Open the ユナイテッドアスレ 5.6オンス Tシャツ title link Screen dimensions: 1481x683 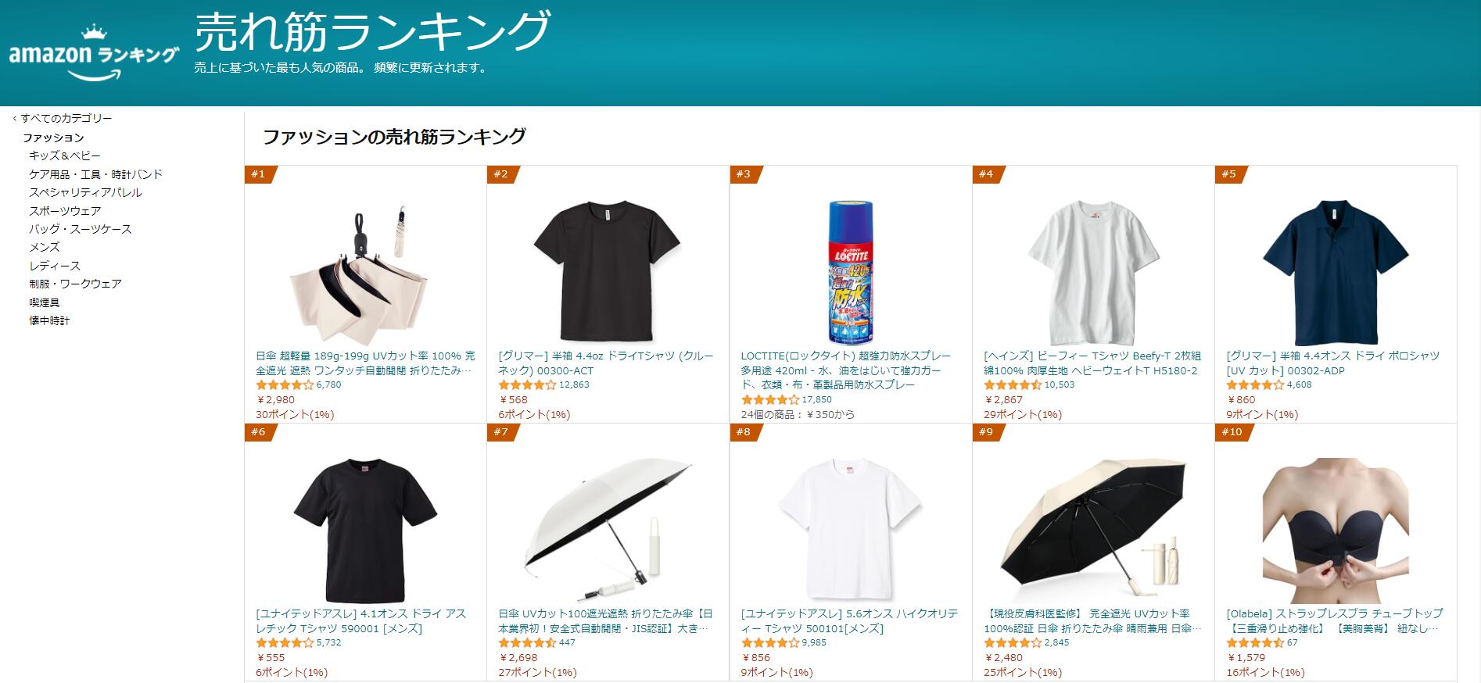pos(848,621)
